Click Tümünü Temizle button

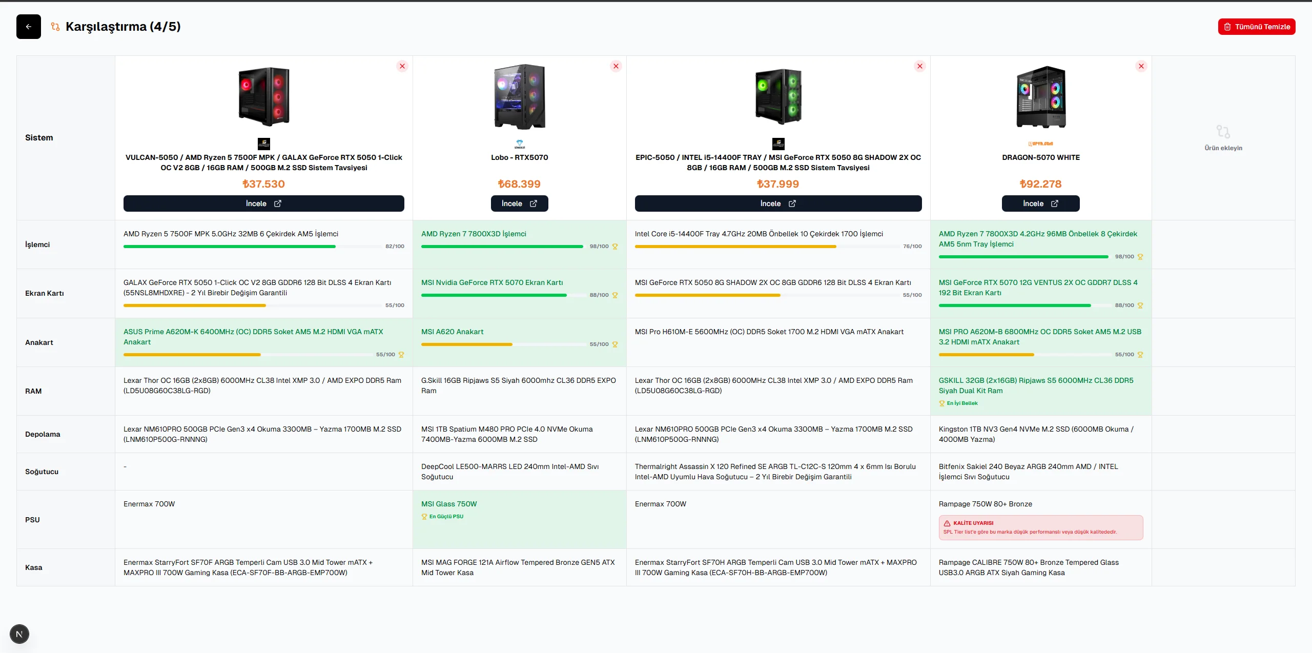(x=1257, y=27)
